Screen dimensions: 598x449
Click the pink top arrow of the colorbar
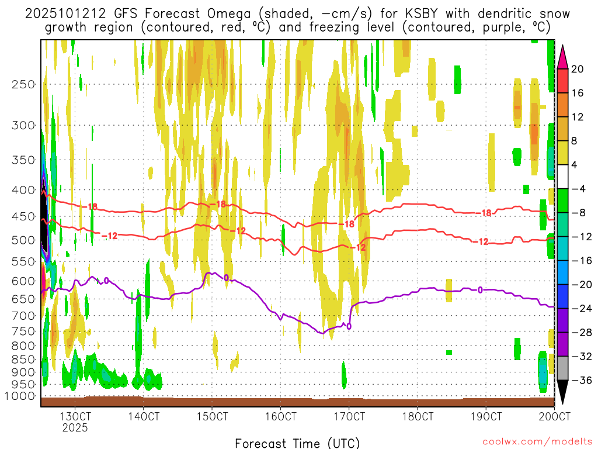coord(562,57)
